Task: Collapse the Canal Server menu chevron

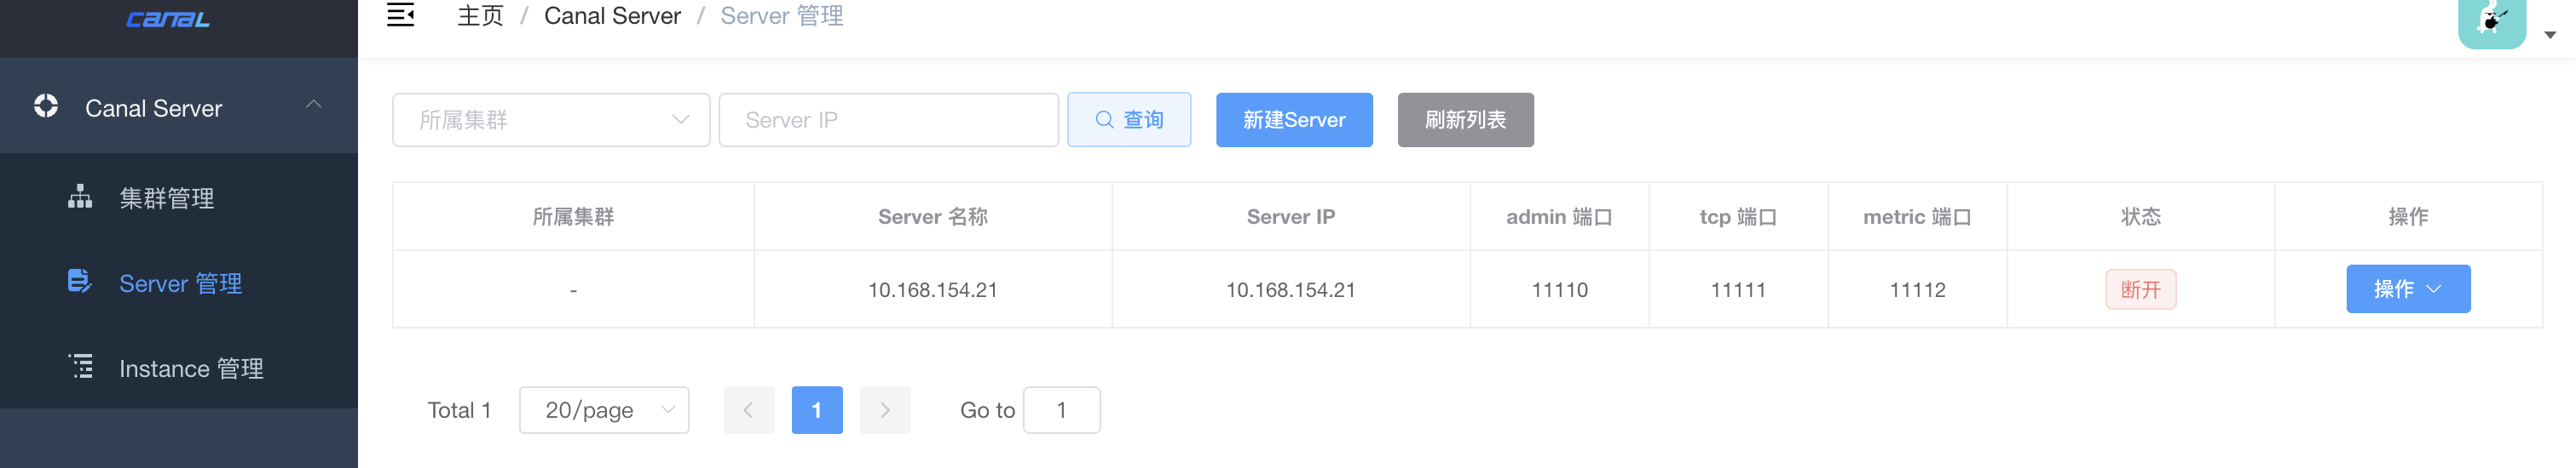Action: (x=314, y=105)
